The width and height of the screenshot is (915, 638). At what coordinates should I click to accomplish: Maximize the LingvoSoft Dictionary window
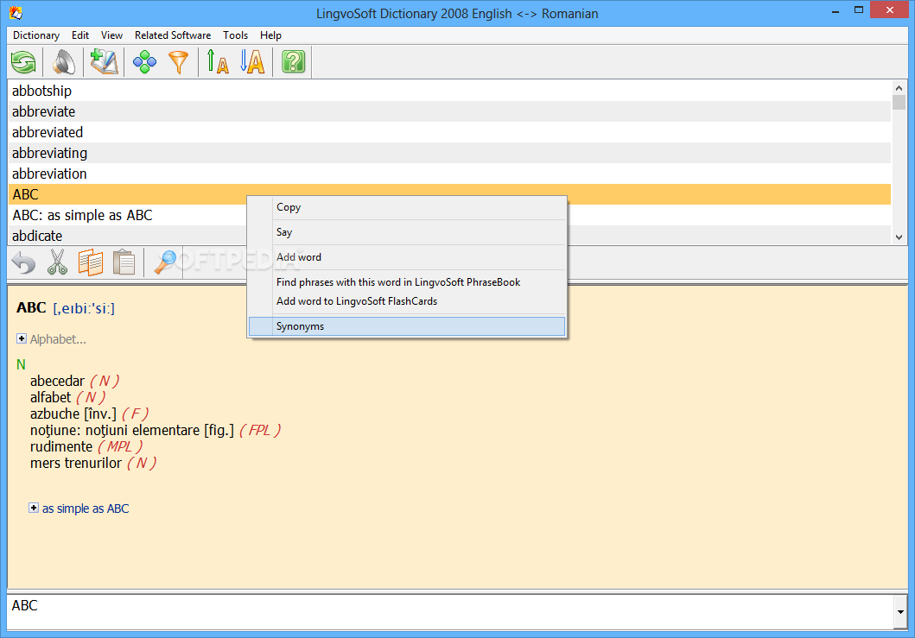coord(858,9)
